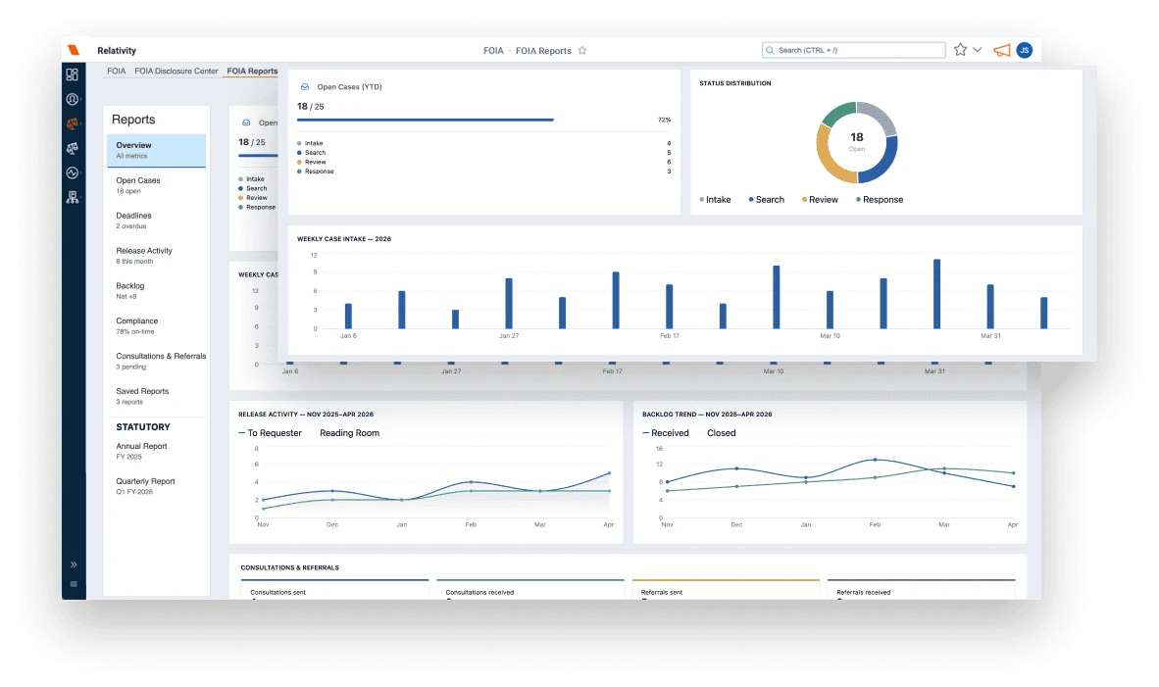This screenshot has height=687, width=1159.
Task: Click the Search (CTRL + /) input field
Action: click(x=854, y=50)
